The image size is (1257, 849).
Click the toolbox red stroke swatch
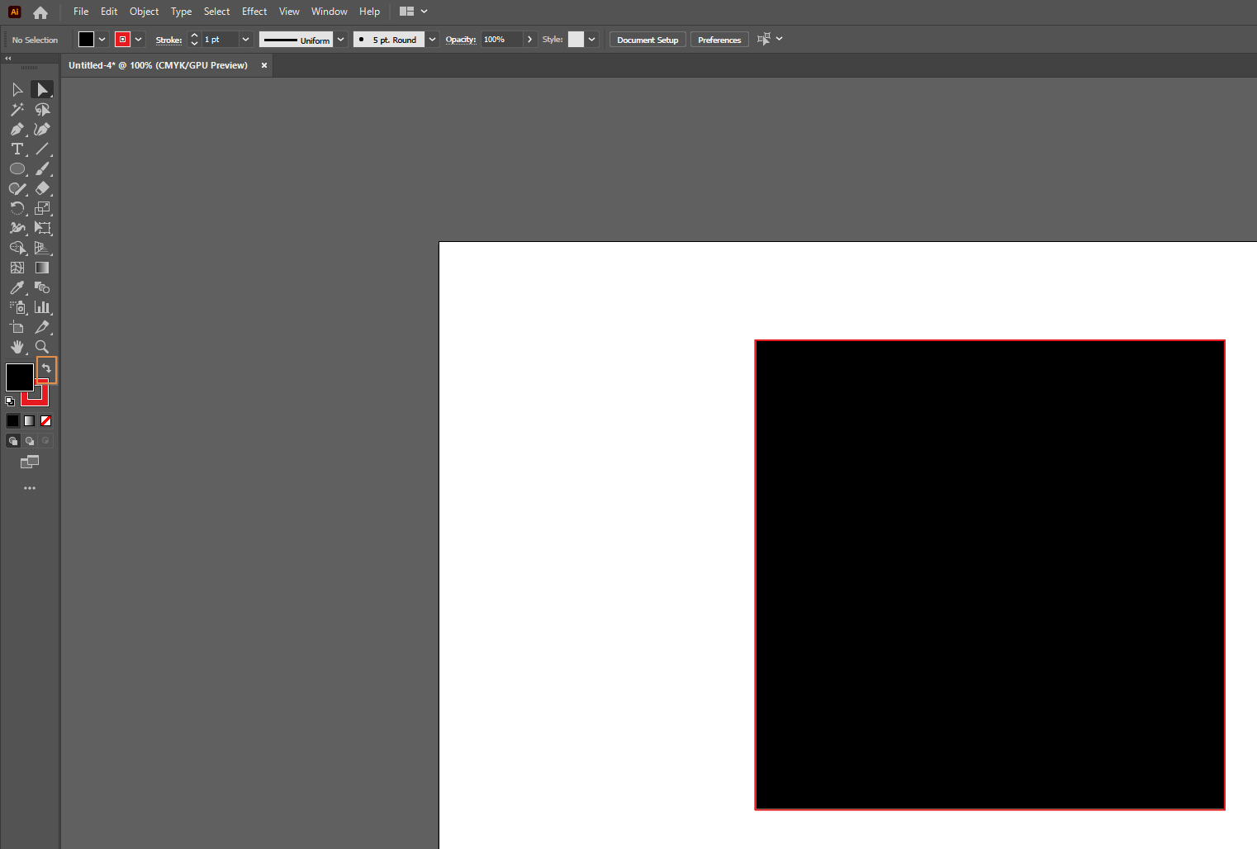tap(40, 398)
